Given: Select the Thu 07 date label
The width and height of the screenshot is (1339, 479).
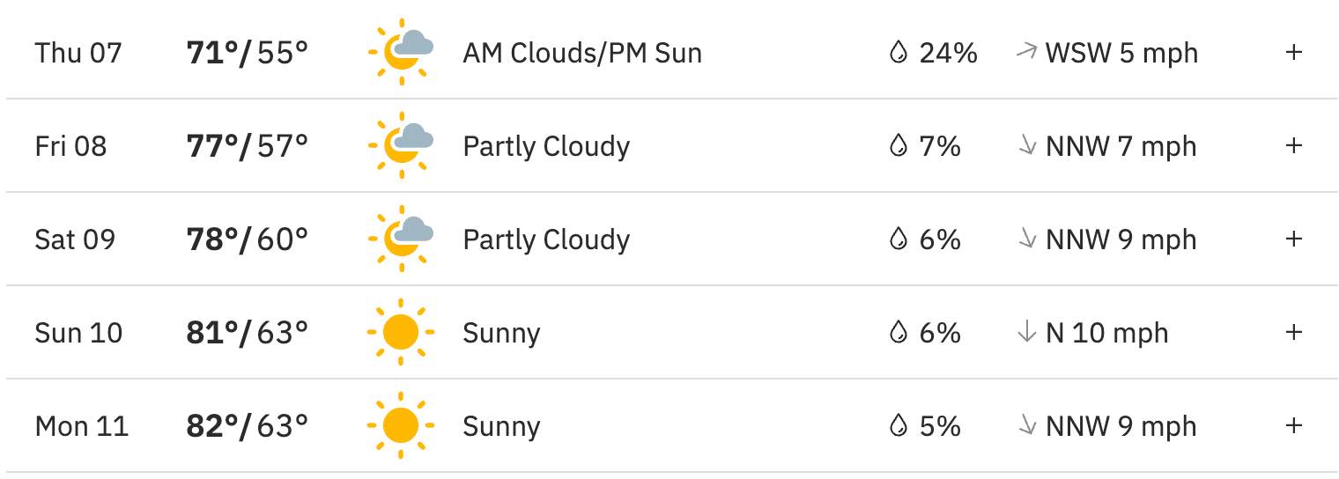Looking at the screenshot, I should click(x=78, y=53).
